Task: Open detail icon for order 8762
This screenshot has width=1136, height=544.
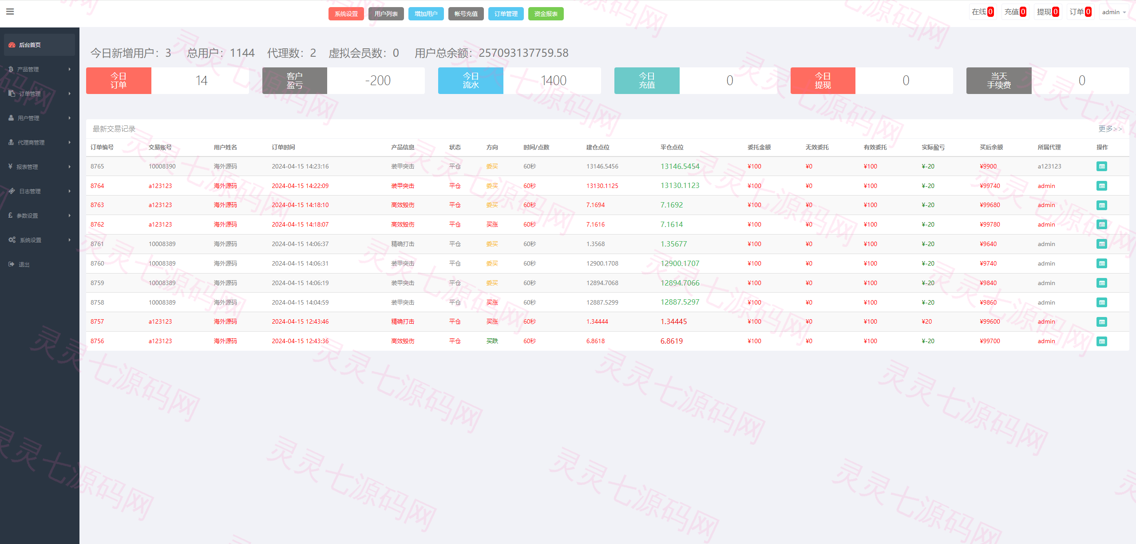Action: (1101, 224)
